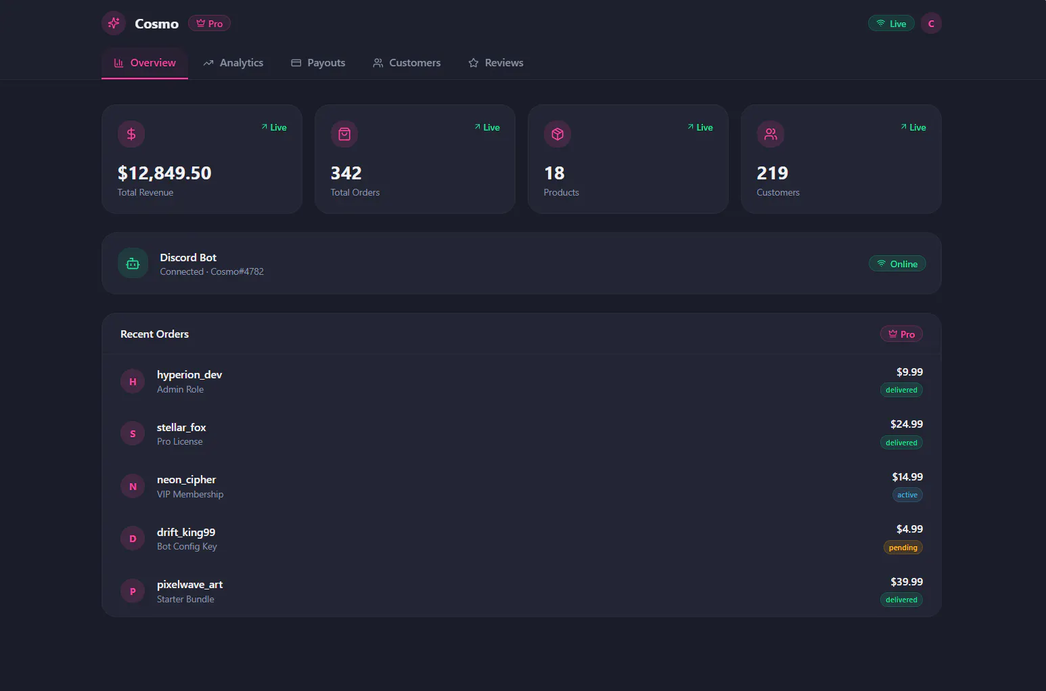Click the S avatar for stellar_fox

[133, 434]
